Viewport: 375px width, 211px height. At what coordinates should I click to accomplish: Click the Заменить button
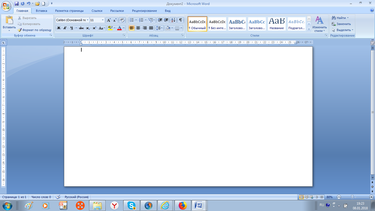point(341,24)
